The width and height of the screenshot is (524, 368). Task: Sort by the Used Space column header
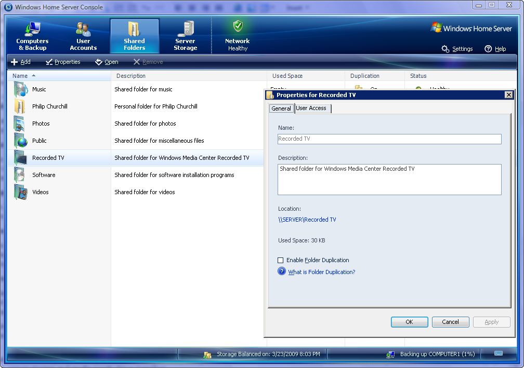[x=306, y=76]
